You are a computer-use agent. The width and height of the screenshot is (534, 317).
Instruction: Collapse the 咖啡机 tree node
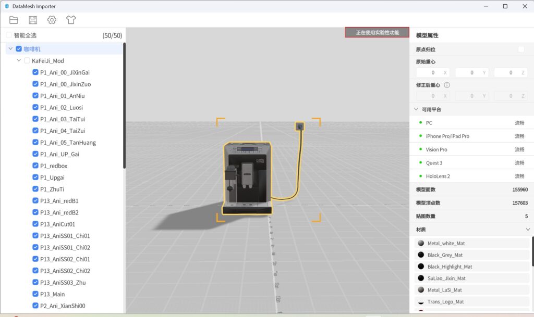(x=10, y=49)
